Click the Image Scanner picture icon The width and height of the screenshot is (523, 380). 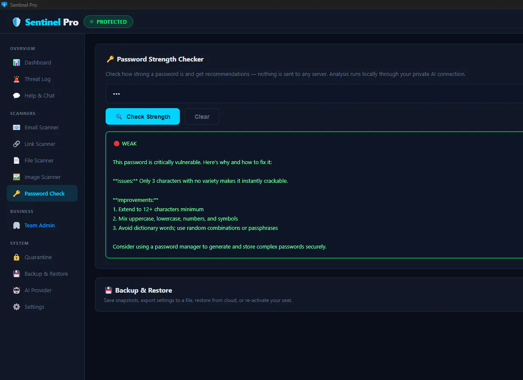(17, 177)
